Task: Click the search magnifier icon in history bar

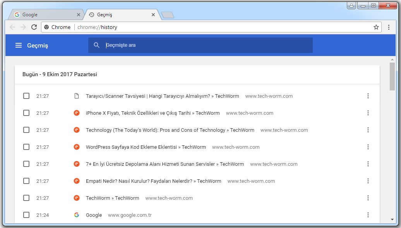Action: point(97,45)
